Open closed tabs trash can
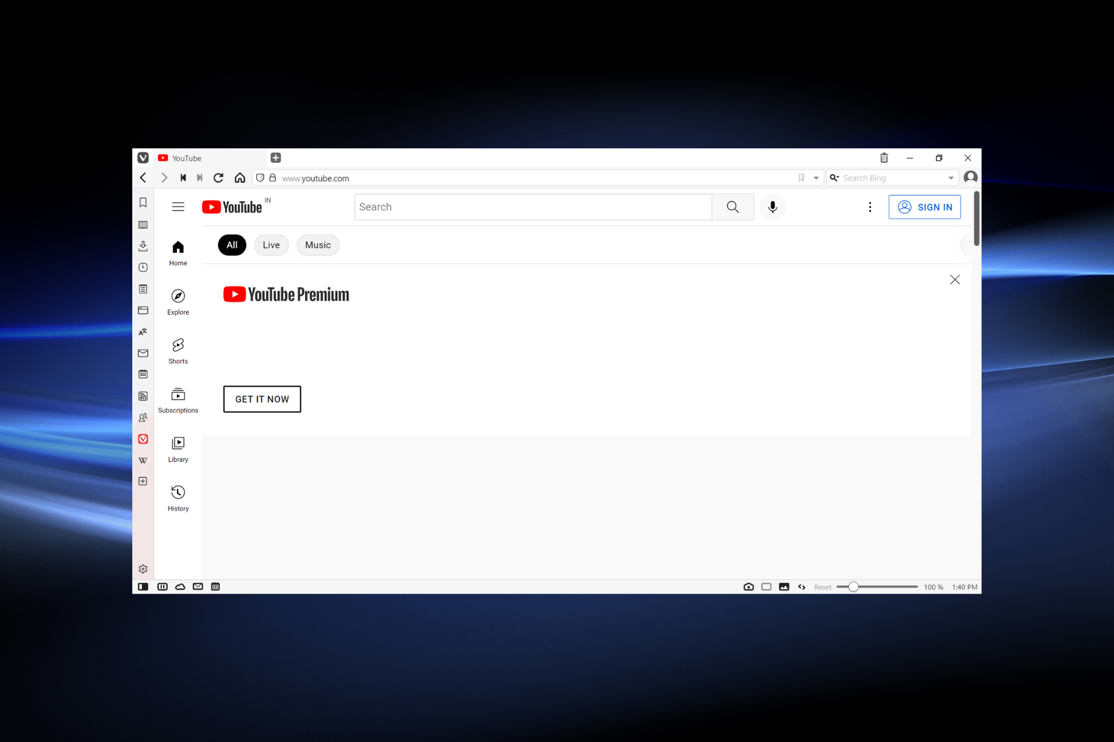Image resolution: width=1114 pixels, height=742 pixels. pos(884,158)
